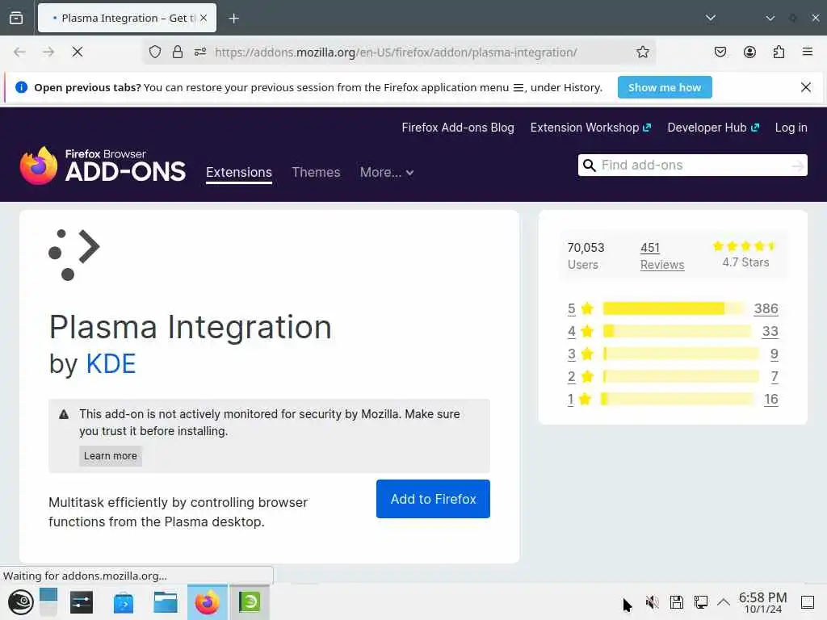Bookmark this page with the star
Screen dimensions: 827x620
(642, 52)
